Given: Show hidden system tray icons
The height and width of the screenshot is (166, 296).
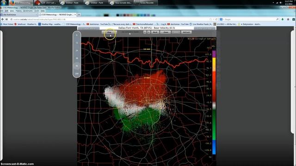Looking at the screenshot, I should [x=273, y=3].
